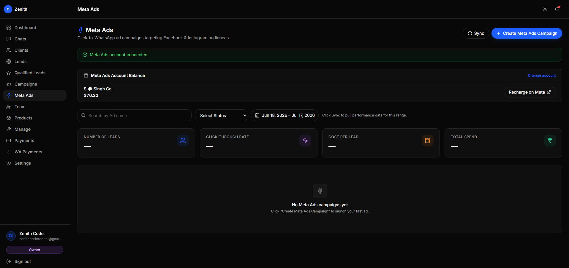The height and width of the screenshot is (268, 569).
Task: Open the Dashboard grid icon
Action: 9,28
